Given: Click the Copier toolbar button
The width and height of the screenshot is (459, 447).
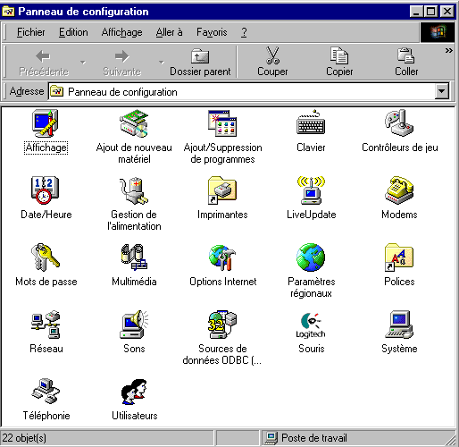Looking at the screenshot, I should pos(339,63).
